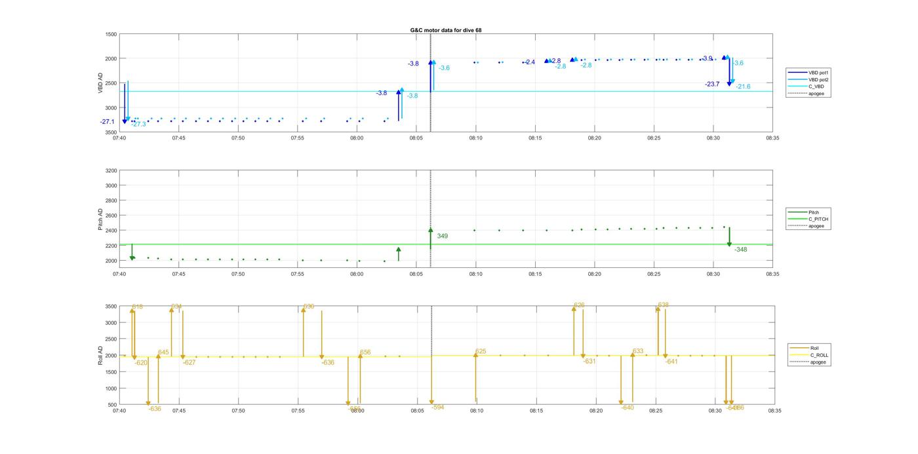Click the '-348' pitch data label
918x454 pixels.
740,250
